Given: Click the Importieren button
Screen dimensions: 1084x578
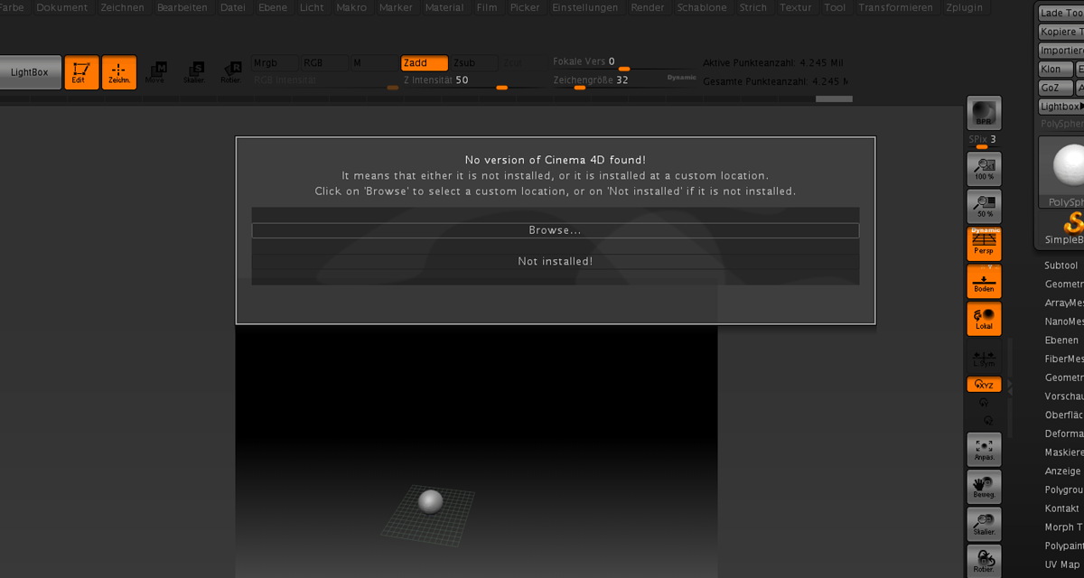Looking at the screenshot, I should (1061, 51).
